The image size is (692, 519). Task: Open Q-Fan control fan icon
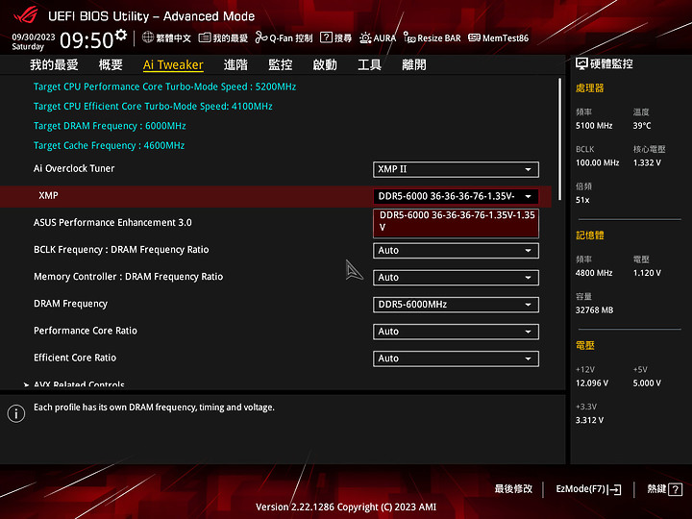click(x=261, y=37)
